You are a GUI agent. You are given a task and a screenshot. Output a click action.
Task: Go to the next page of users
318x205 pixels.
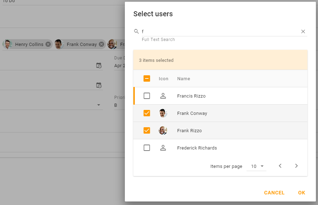(296, 166)
